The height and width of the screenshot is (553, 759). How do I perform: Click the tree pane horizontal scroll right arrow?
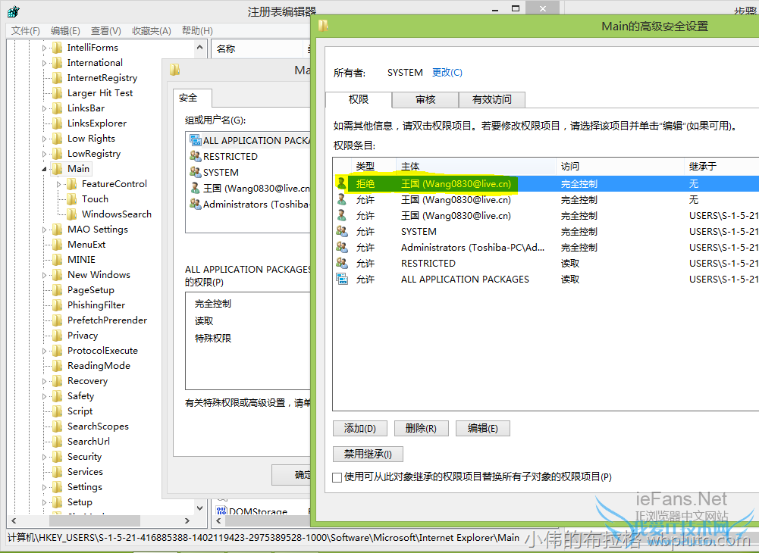[187, 520]
